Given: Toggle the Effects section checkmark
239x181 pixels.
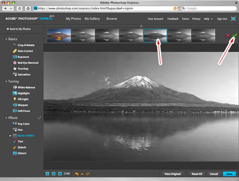Looking at the screenshot, I should click(39, 118).
